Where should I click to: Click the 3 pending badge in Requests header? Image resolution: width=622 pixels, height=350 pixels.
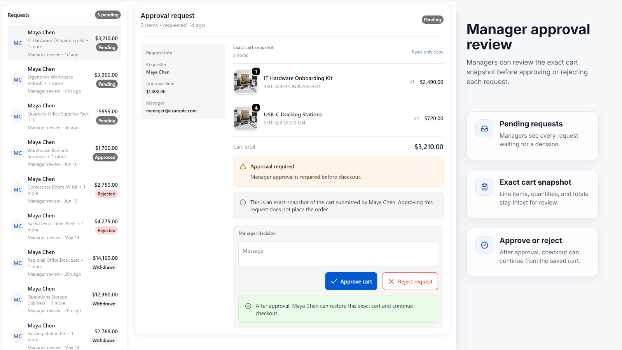(x=108, y=15)
